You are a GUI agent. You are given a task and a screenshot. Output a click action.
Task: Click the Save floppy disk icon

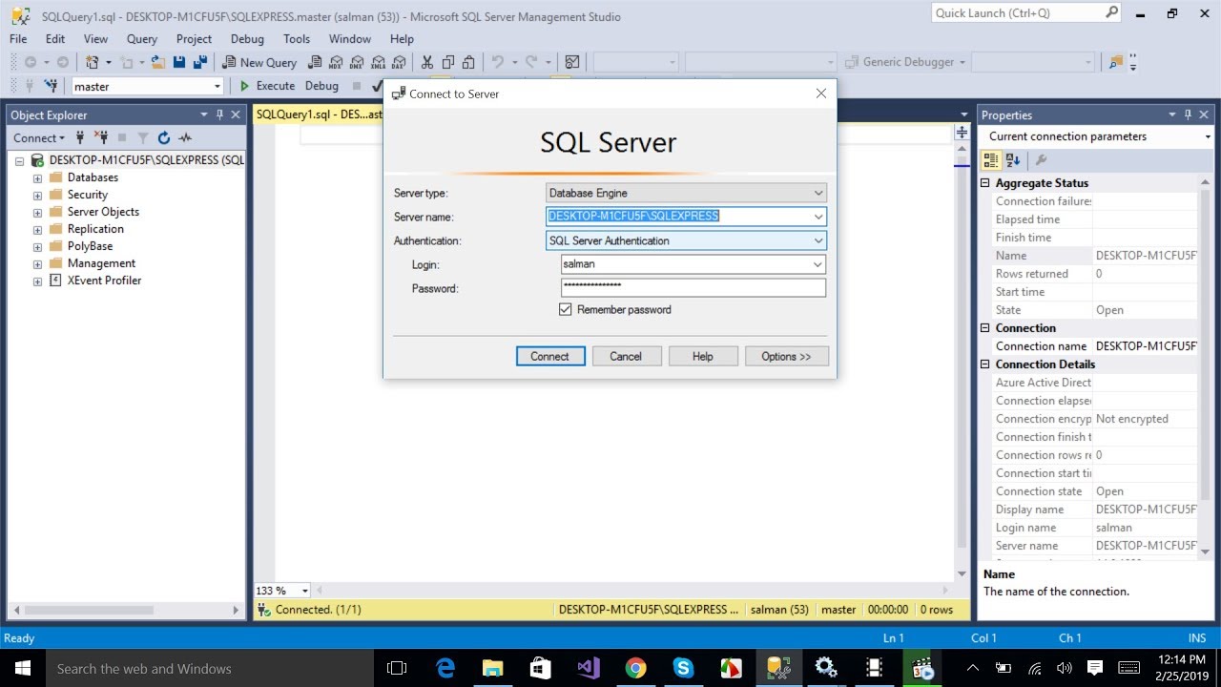tap(179, 62)
